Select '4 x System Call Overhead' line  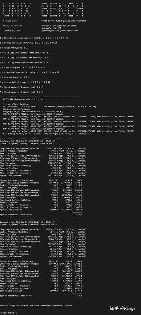point(25,82)
